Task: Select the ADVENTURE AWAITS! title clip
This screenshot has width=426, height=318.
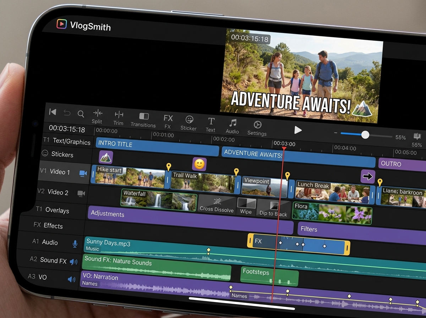Action: point(299,157)
